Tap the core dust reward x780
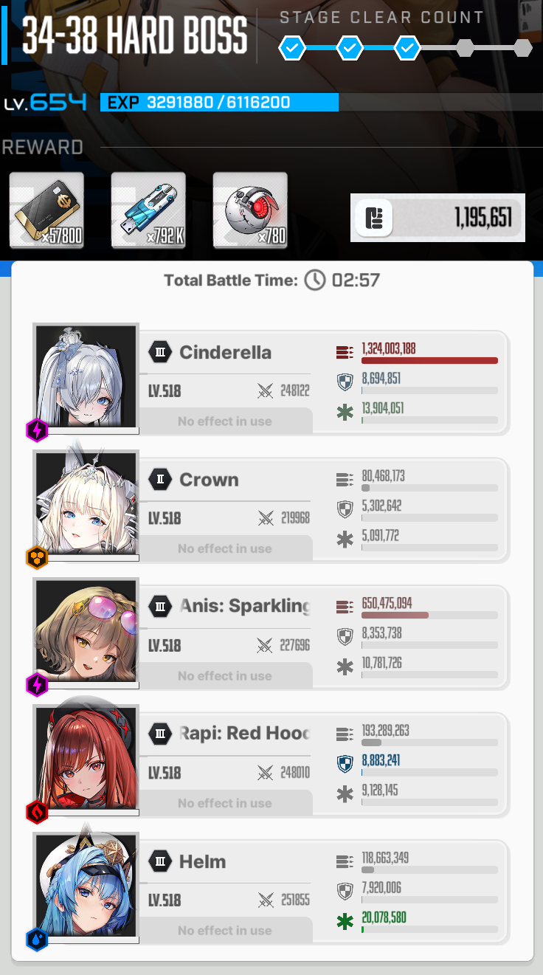This screenshot has height=975, width=543. click(250, 210)
